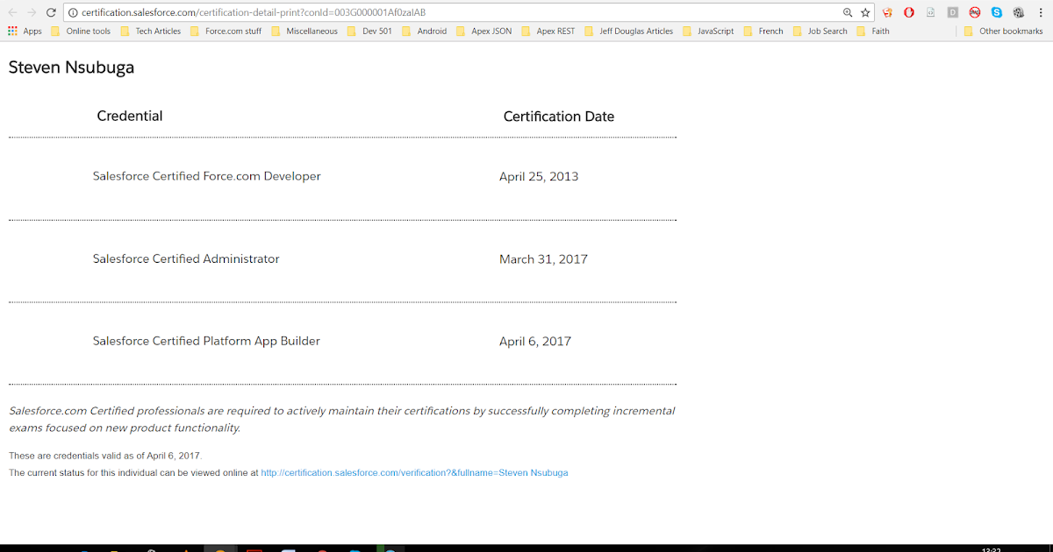Click Salesforce Certified Force.com Developer text
1053x552 pixels.
point(207,176)
